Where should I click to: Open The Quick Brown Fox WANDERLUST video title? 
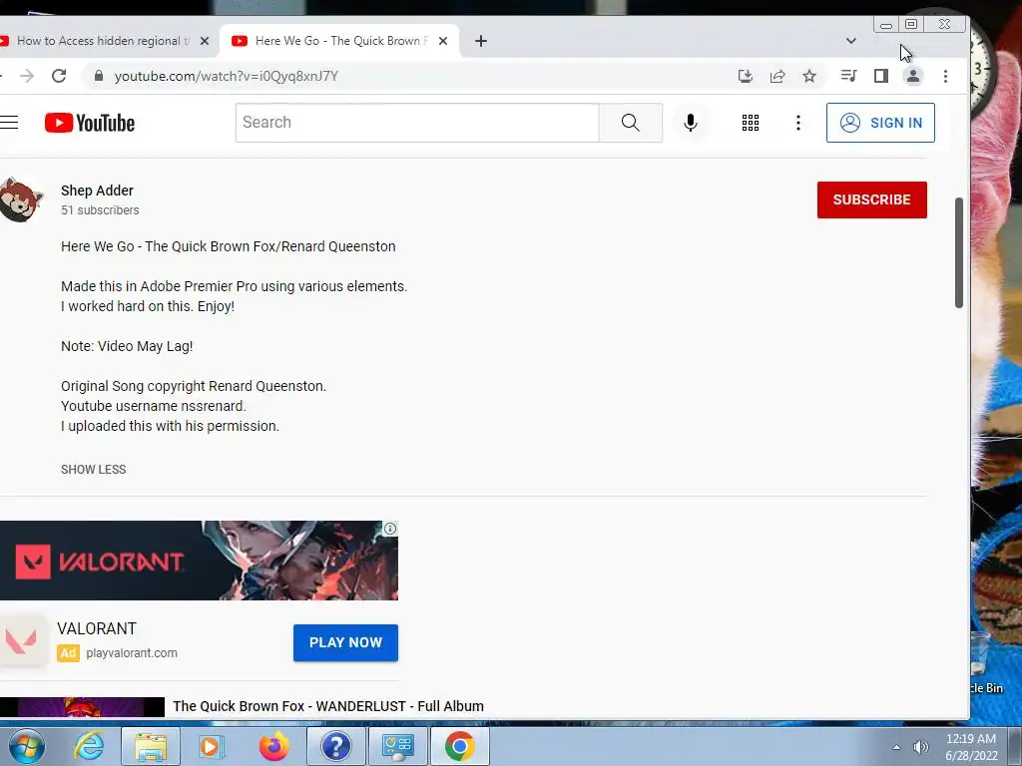click(x=328, y=706)
